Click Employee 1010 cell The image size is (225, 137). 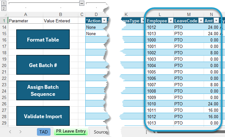[159, 104]
